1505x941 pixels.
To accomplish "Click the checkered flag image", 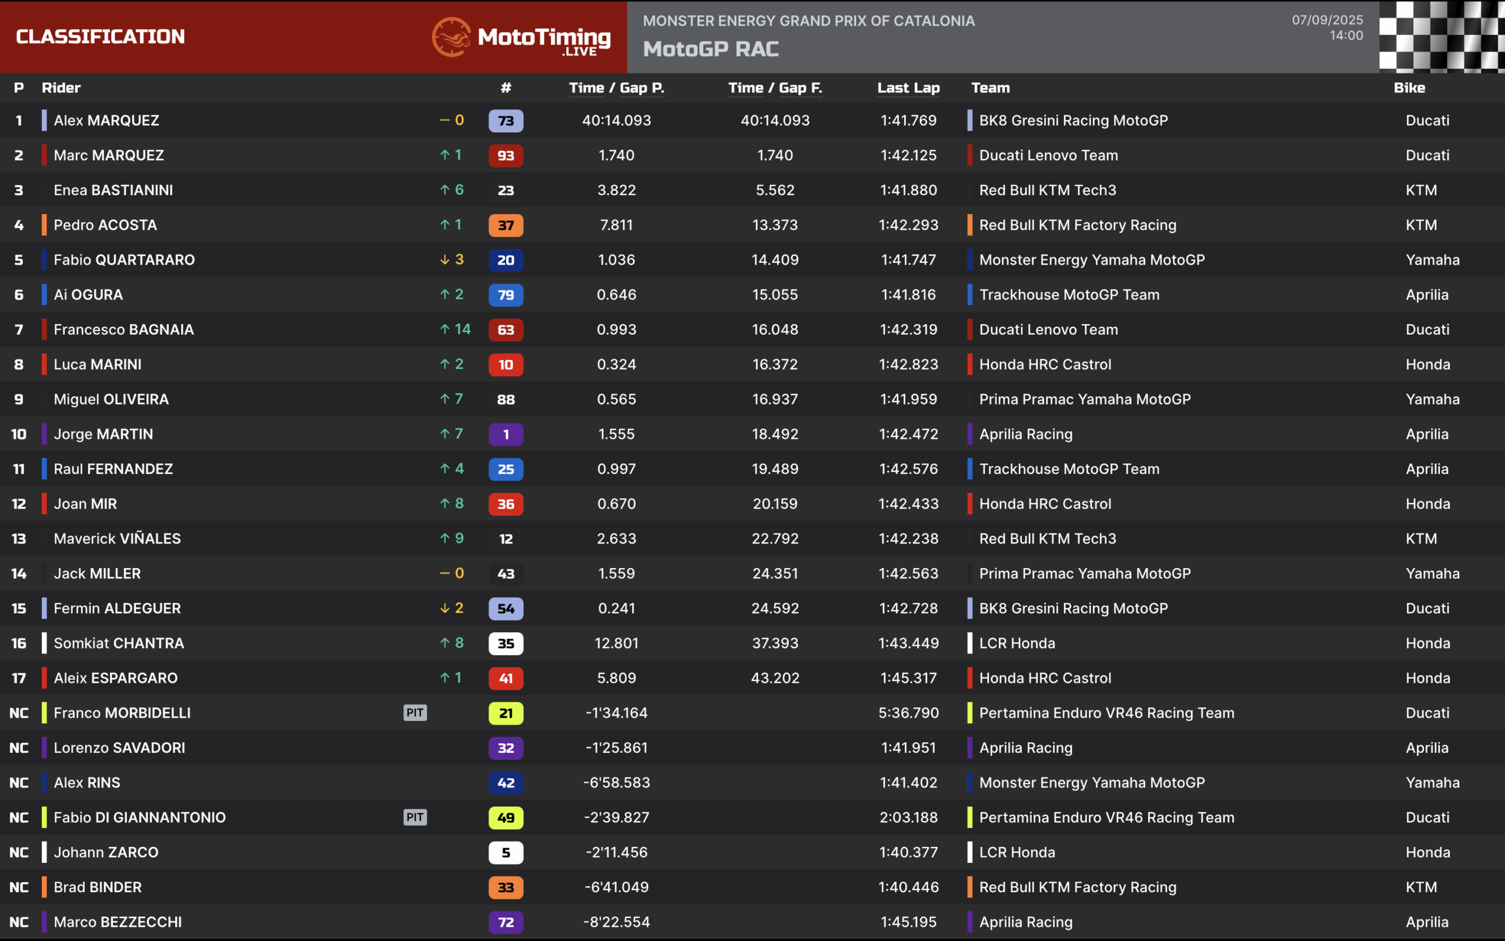I will pos(1442,36).
